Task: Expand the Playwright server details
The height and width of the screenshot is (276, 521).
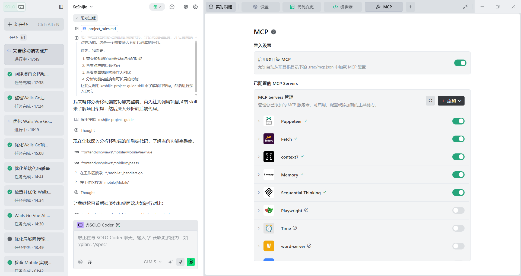Action: click(259, 210)
